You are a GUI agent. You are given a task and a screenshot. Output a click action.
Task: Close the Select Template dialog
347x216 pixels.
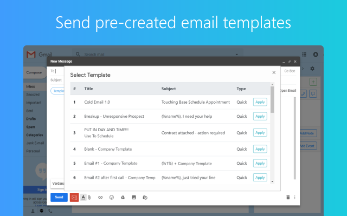(x=274, y=72)
